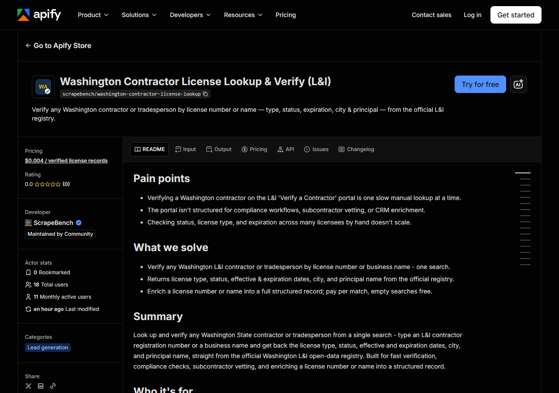559x393 pixels.
Task: Click the Summary heading
Action: 158,317
